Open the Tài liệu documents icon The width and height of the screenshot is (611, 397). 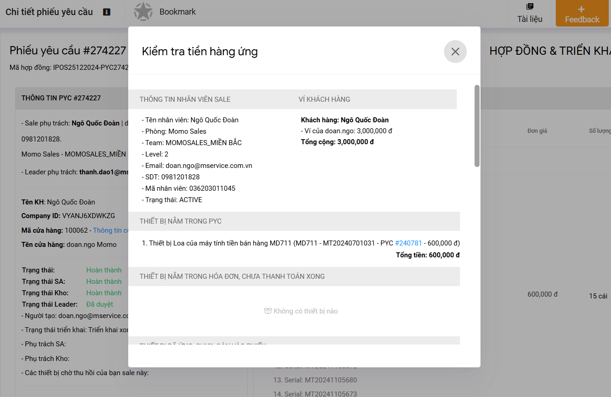click(x=530, y=6)
